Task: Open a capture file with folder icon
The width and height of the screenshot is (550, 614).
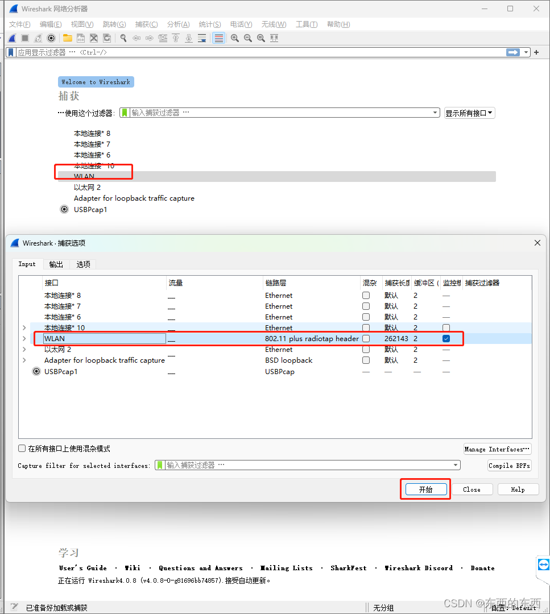Action: coord(68,38)
